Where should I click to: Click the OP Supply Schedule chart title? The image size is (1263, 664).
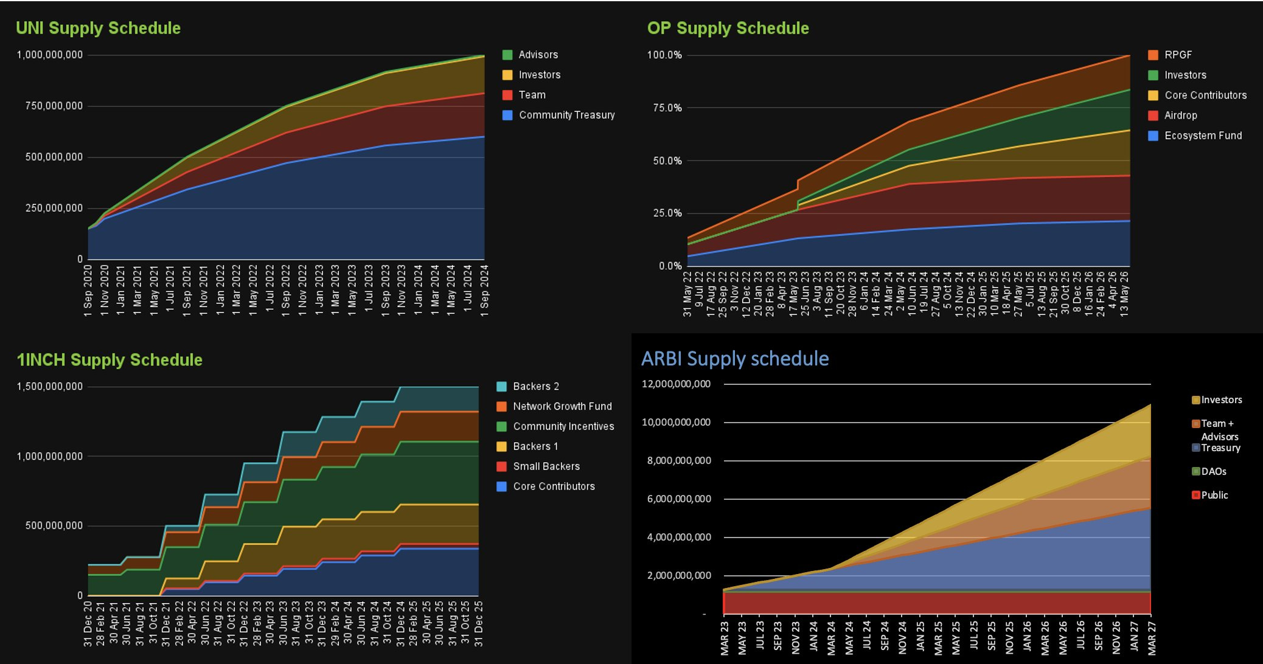(728, 28)
